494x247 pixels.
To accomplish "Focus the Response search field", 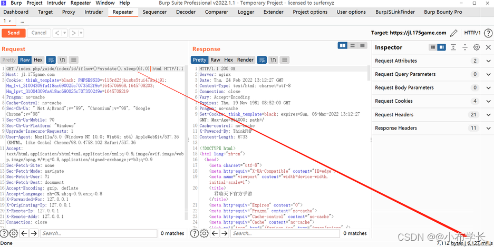I will tap(285, 233).
